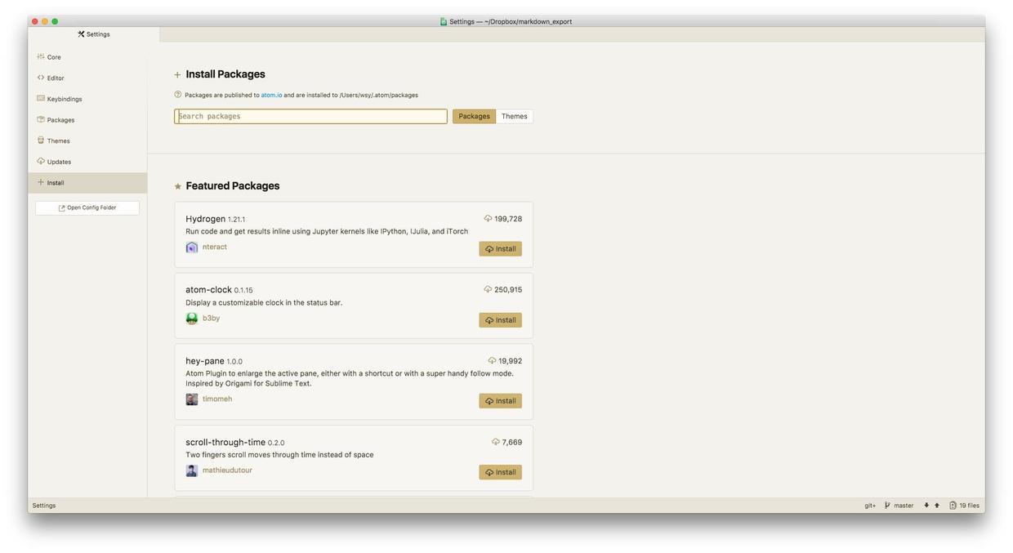Install the atom-clock package
This screenshot has height=553, width=1013.
(x=500, y=320)
